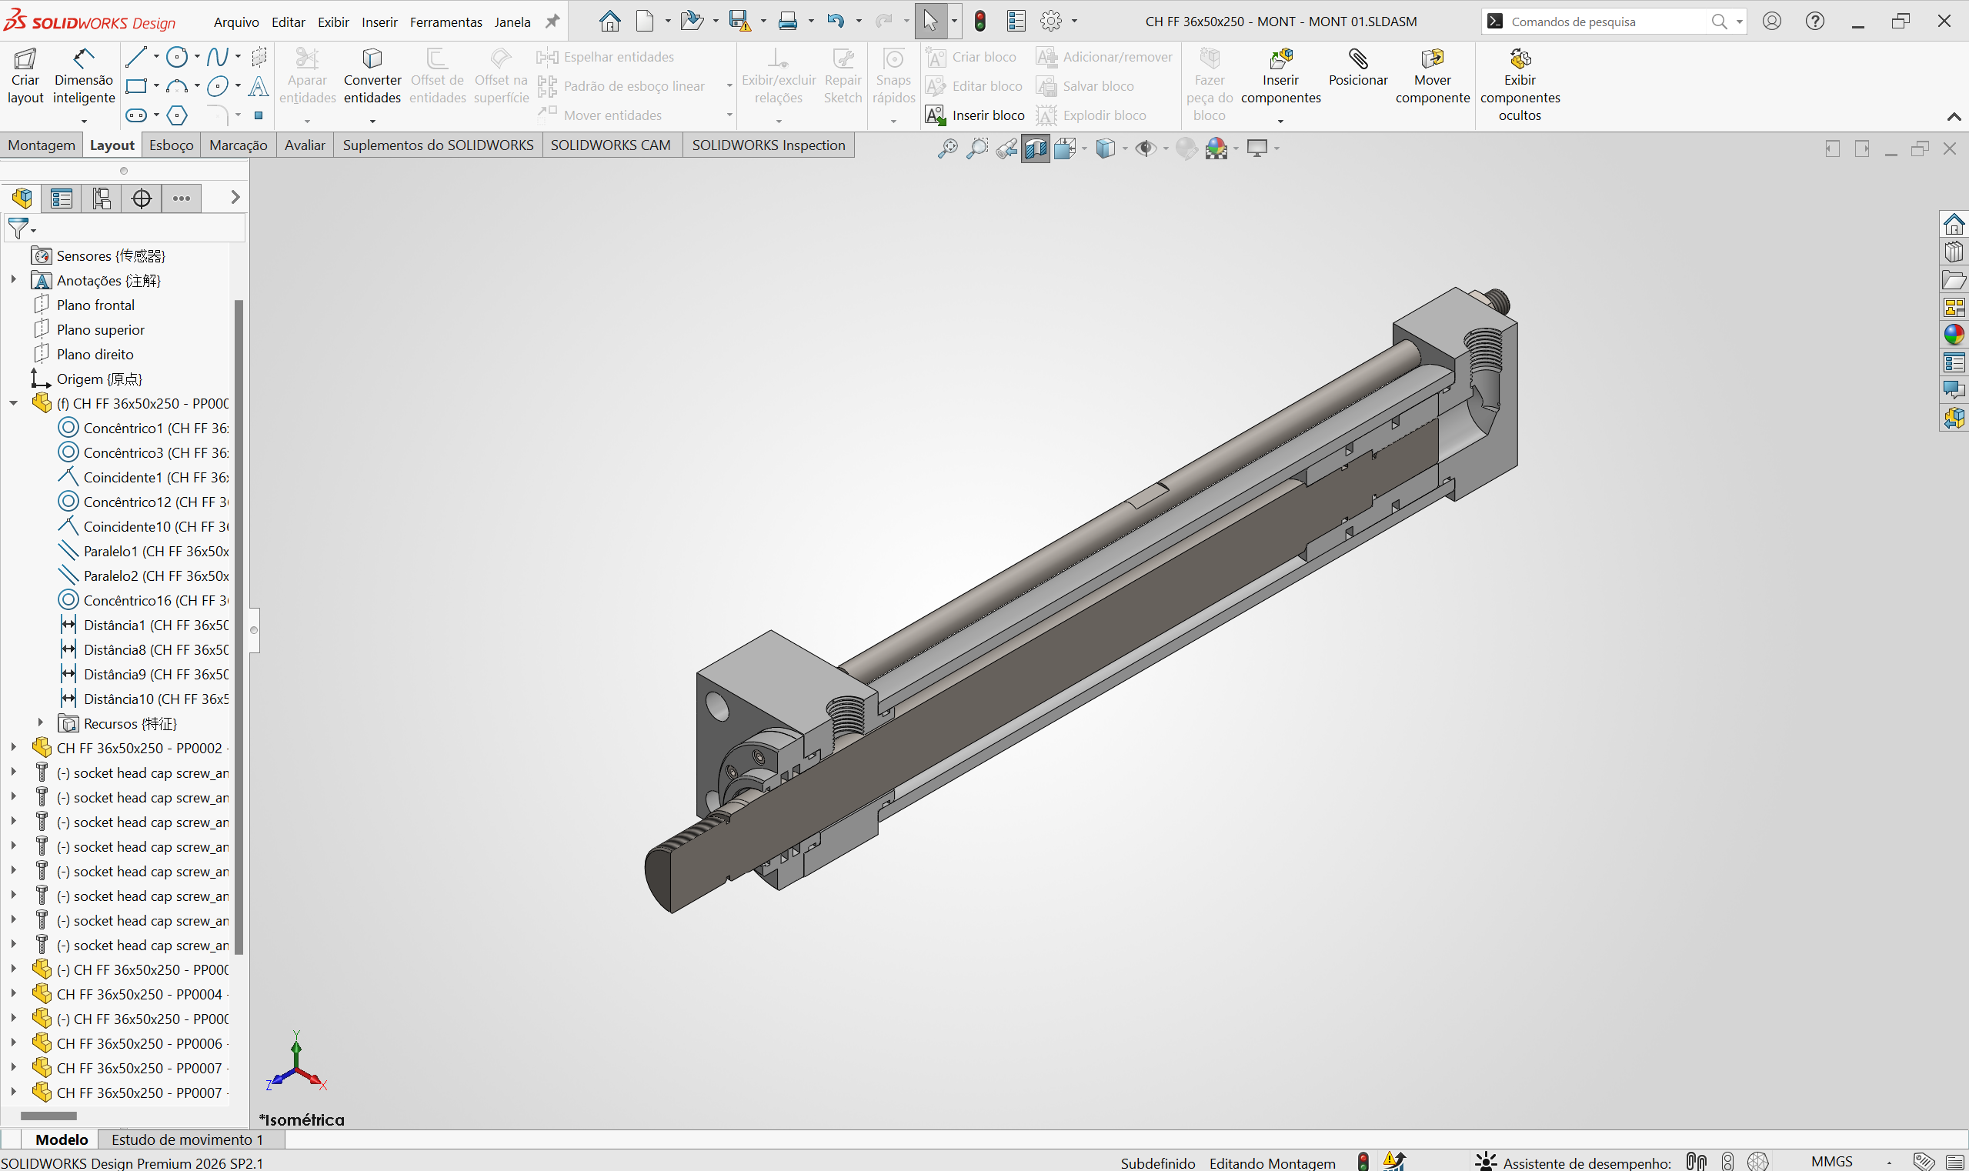Select the Arc sketch tool
Viewport: 1969px width, 1171px height.
[178, 86]
